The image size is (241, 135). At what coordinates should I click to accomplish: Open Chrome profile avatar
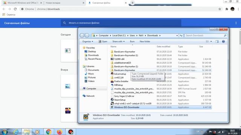(232, 9)
